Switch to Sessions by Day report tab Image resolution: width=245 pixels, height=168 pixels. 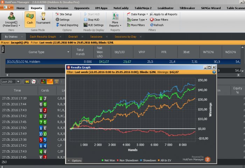pyautogui.click(x=125, y=37)
